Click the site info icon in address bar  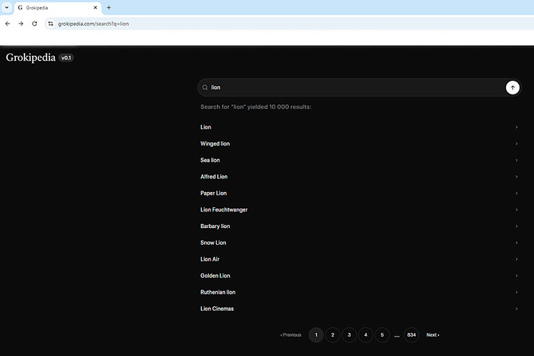coord(50,24)
